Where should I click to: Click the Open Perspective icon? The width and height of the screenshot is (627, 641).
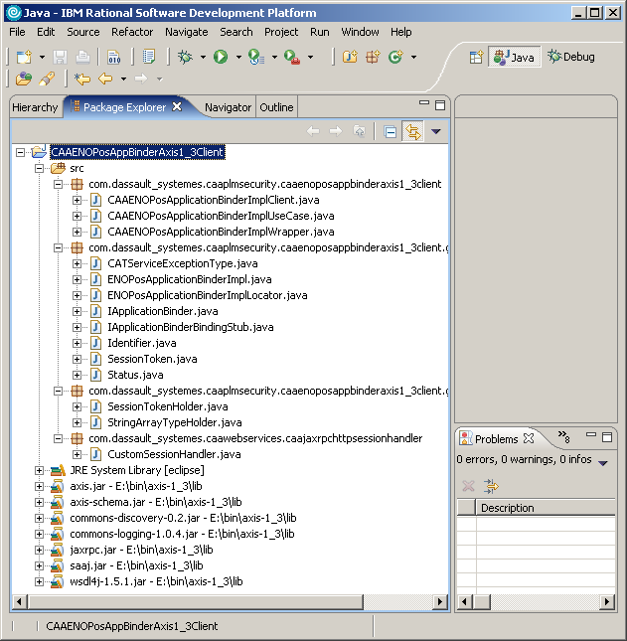point(476,57)
